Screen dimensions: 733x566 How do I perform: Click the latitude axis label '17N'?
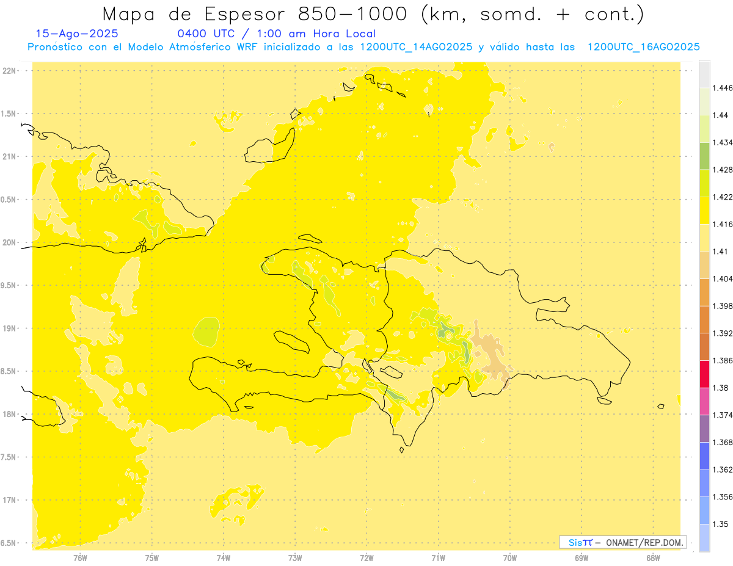point(10,500)
